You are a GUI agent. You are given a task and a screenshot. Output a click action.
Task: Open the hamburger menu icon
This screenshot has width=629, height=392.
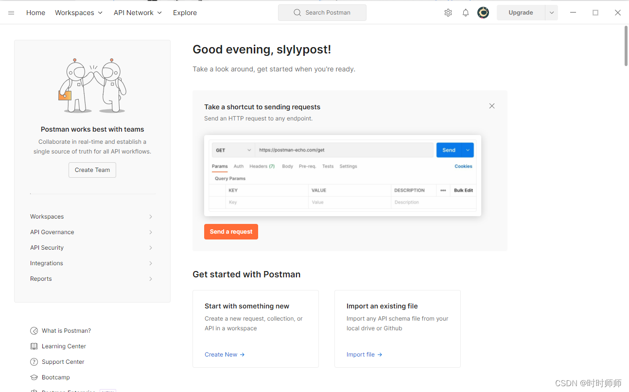click(11, 13)
